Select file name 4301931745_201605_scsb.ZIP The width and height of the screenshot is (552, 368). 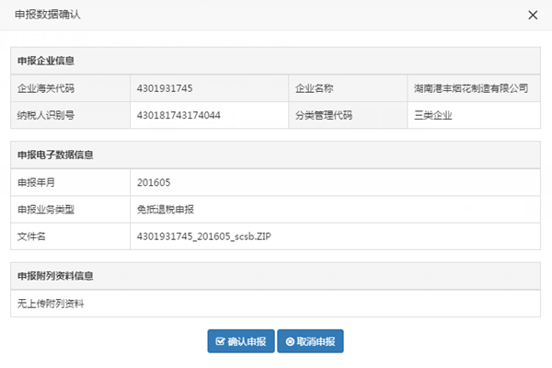tap(202, 236)
